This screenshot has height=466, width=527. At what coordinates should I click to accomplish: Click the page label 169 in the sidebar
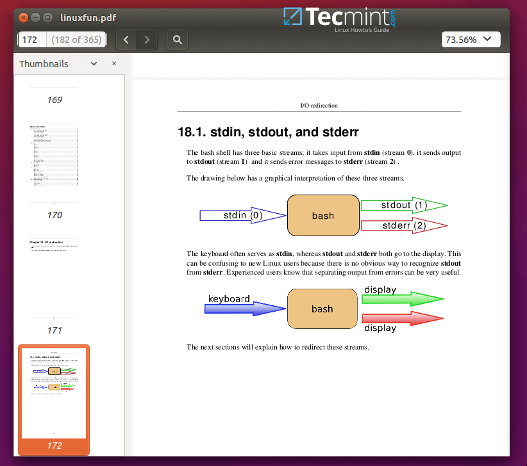coord(54,100)
